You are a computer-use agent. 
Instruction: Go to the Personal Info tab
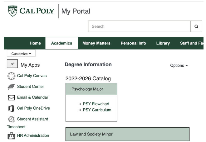[x=133, y=43]
